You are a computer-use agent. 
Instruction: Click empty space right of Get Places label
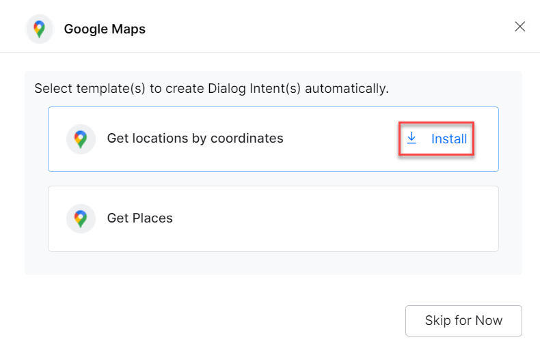click(342, 219)
